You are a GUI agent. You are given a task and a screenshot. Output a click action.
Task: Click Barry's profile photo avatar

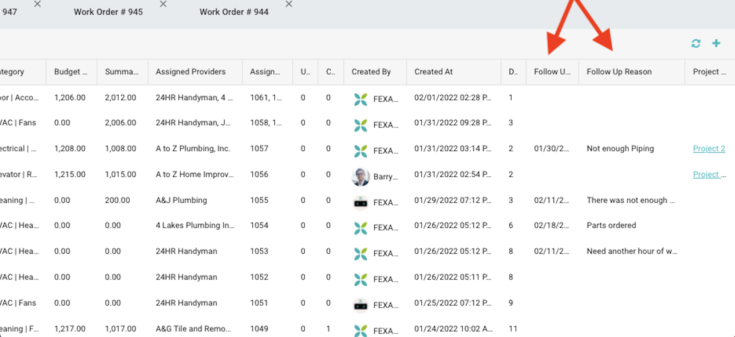coord(360,177)
